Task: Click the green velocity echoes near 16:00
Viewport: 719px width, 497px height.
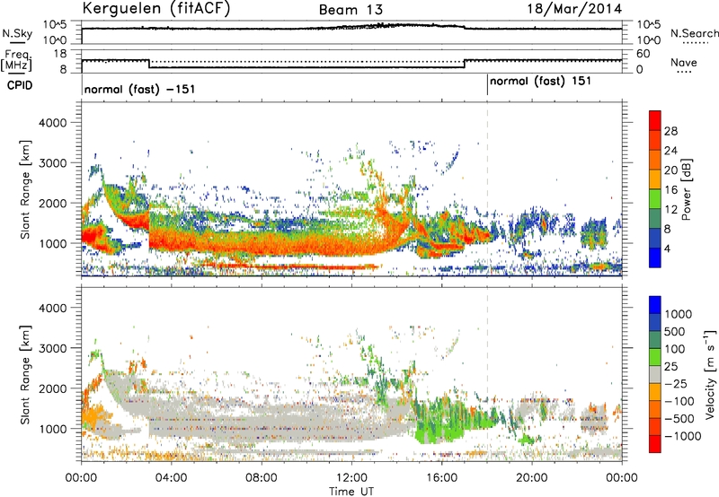Action: click(442, 419)
